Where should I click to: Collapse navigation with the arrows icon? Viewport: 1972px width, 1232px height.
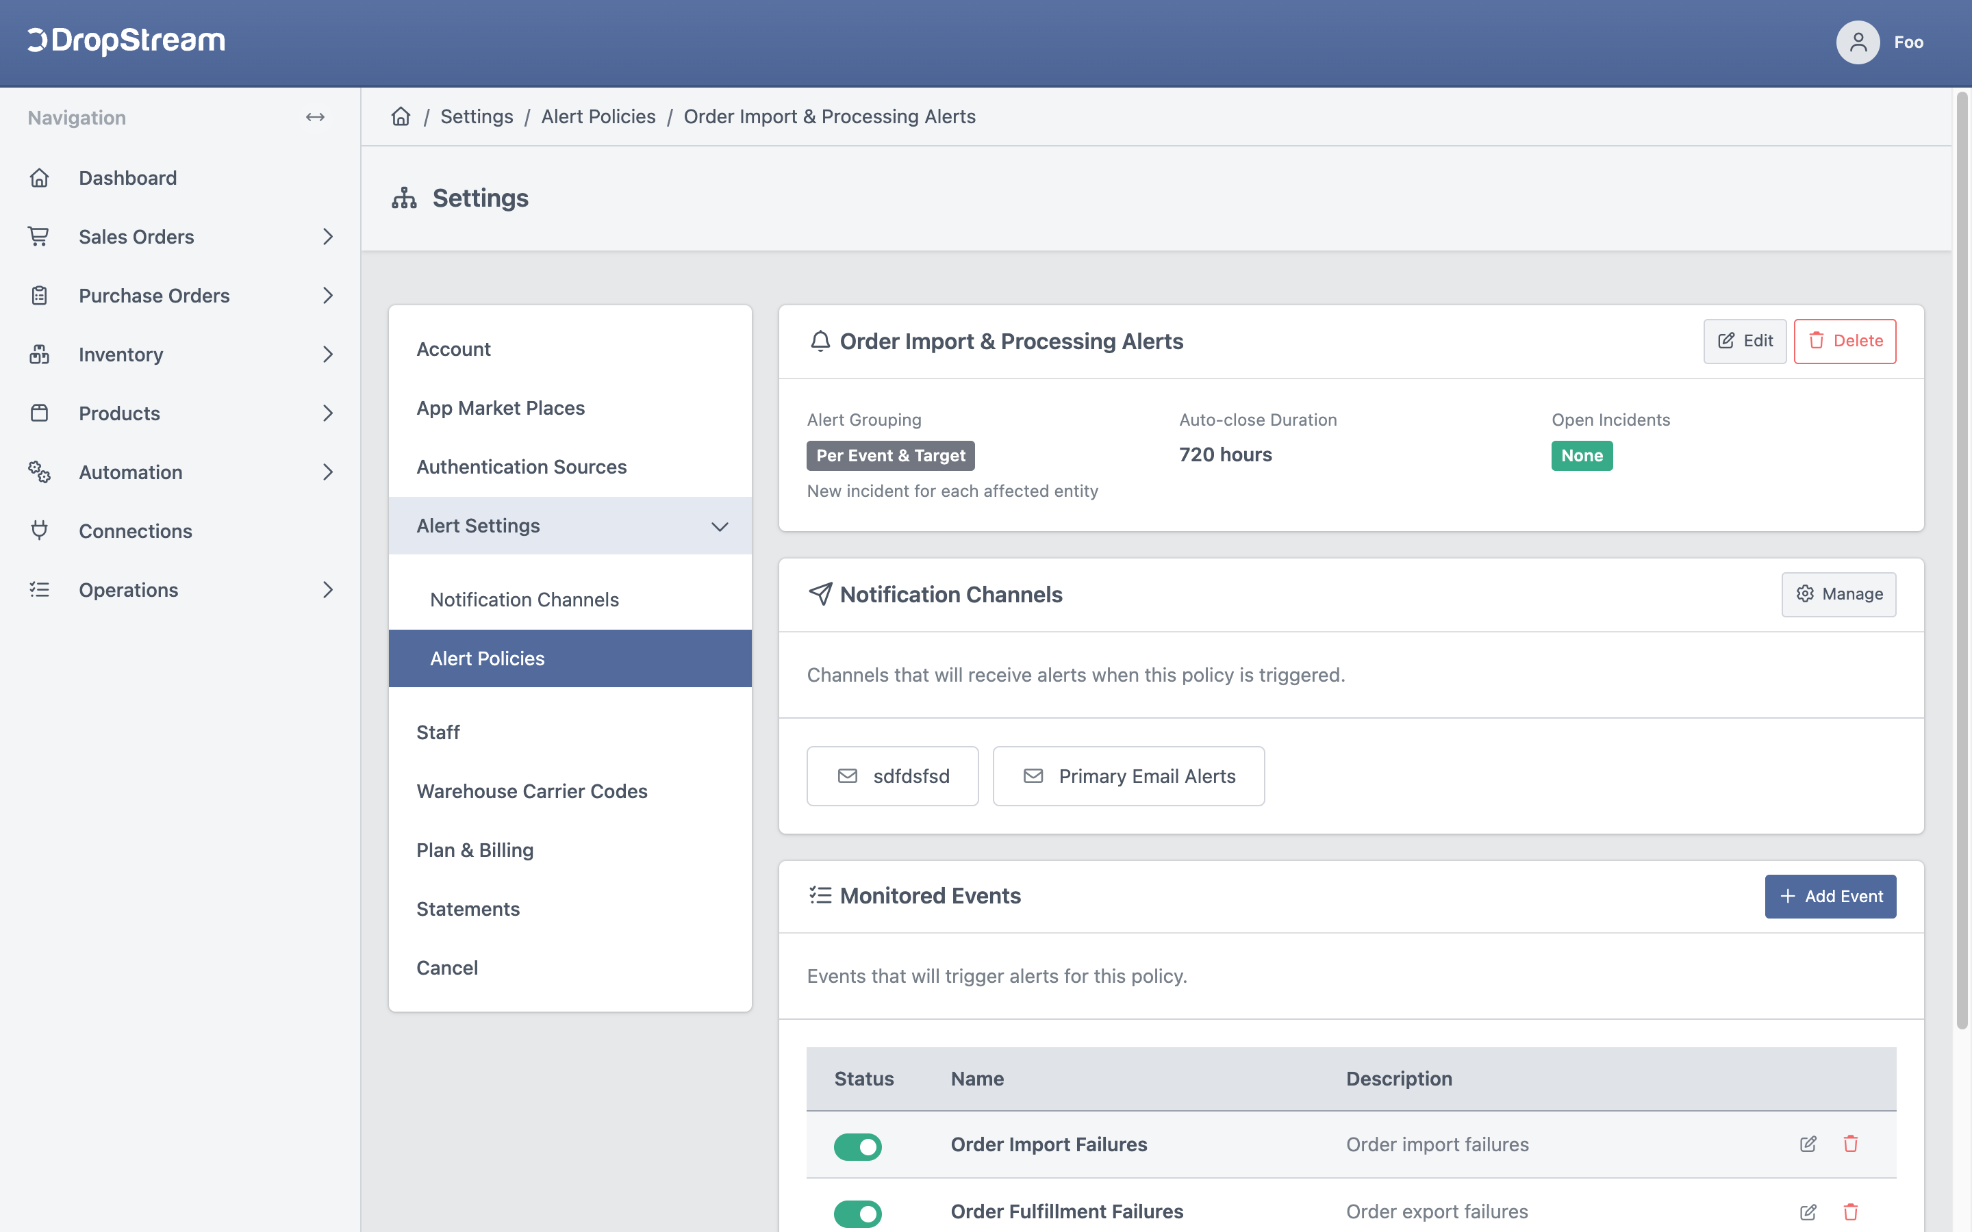316,117
